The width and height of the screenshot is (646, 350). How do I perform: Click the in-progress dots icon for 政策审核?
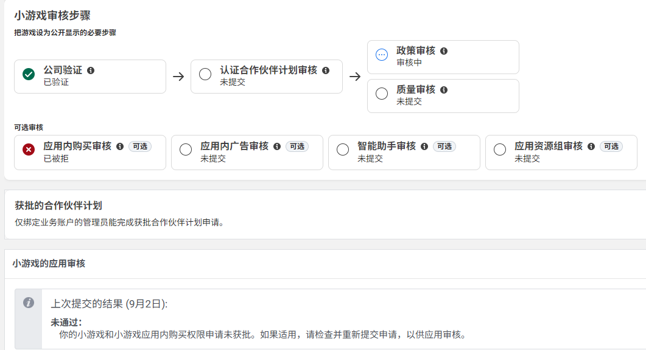point(382,55)
